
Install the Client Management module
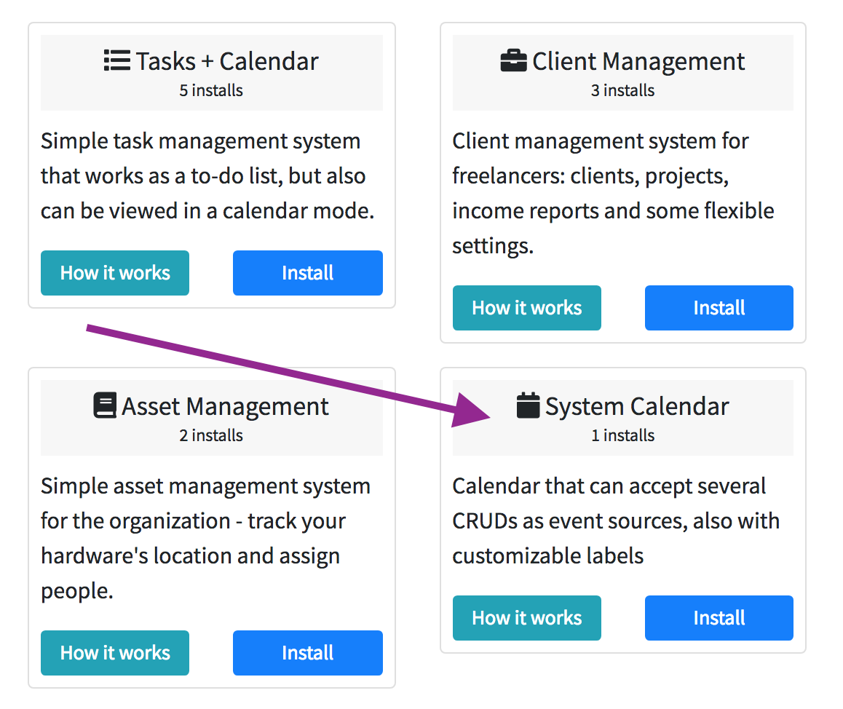click(719, 308)
